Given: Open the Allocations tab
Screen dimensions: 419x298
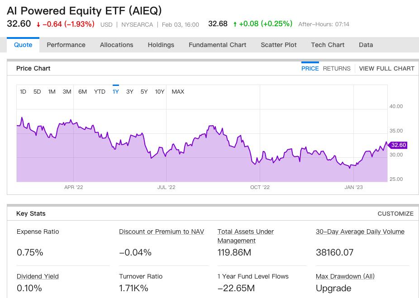Looking at the screenshot, I should tap(116, 45).
